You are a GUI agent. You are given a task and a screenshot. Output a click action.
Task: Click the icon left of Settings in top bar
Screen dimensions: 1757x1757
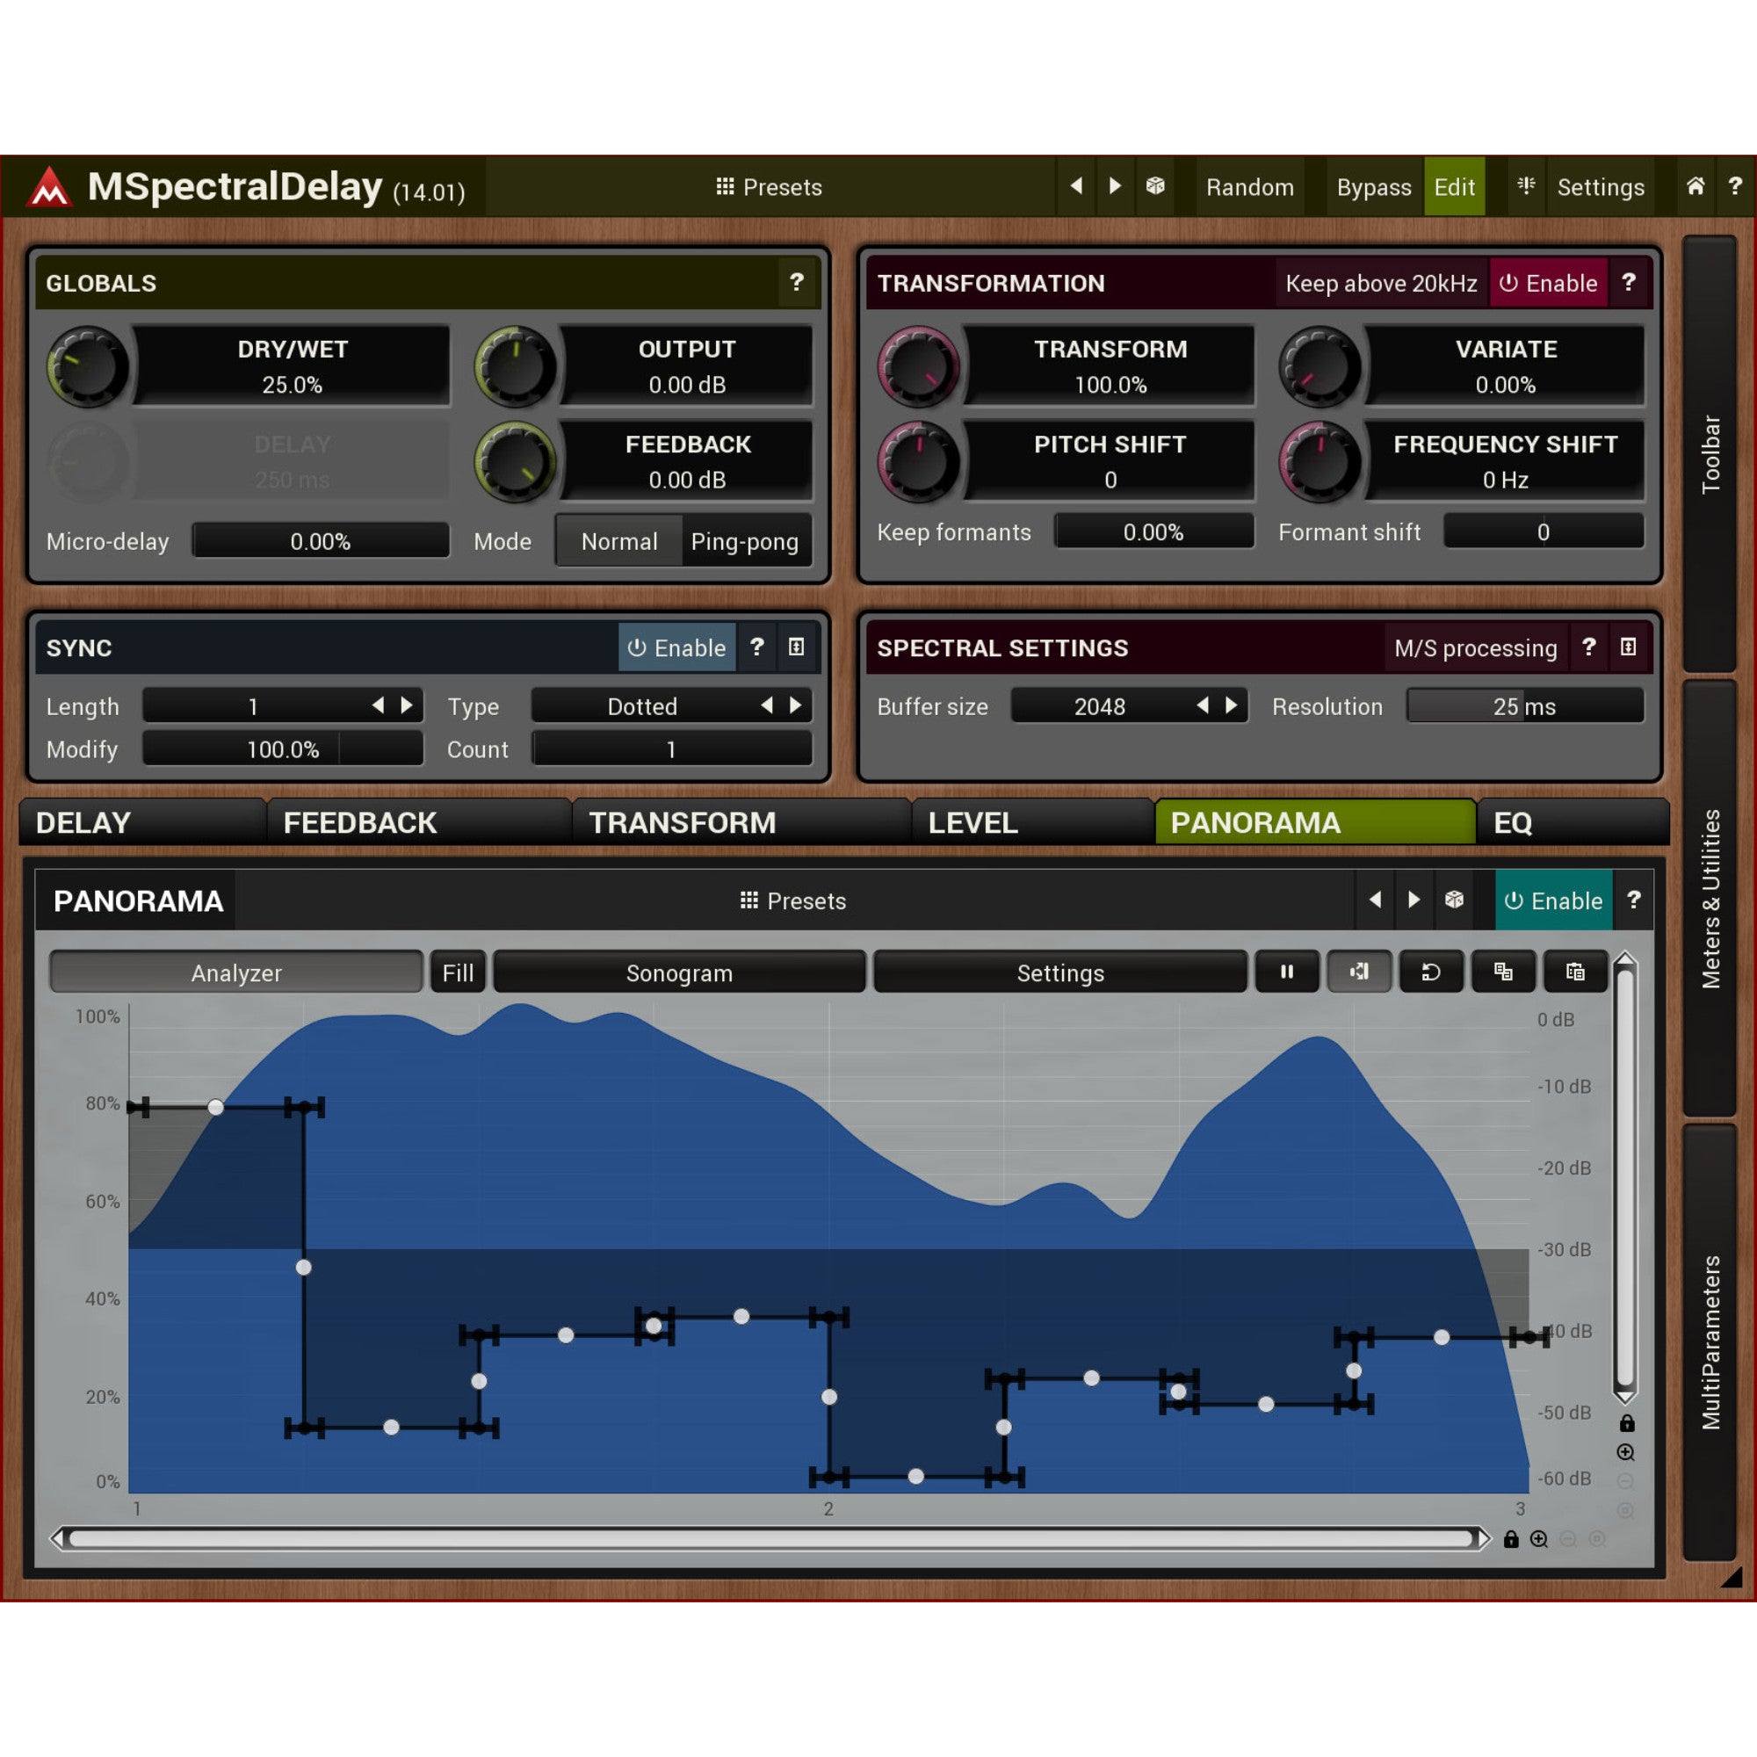point(1526,186)
